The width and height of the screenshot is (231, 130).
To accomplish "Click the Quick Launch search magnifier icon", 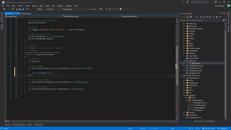I will click(216, 2).
